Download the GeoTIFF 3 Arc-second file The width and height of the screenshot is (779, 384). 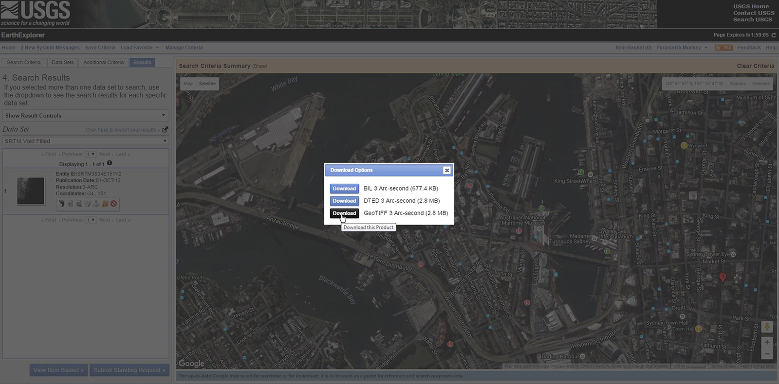click(x=344, y=213)
